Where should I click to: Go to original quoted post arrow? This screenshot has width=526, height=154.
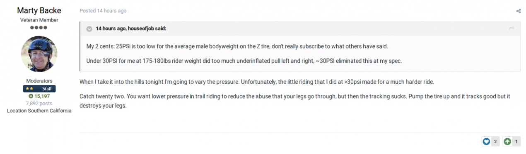(x=512, y=28)
